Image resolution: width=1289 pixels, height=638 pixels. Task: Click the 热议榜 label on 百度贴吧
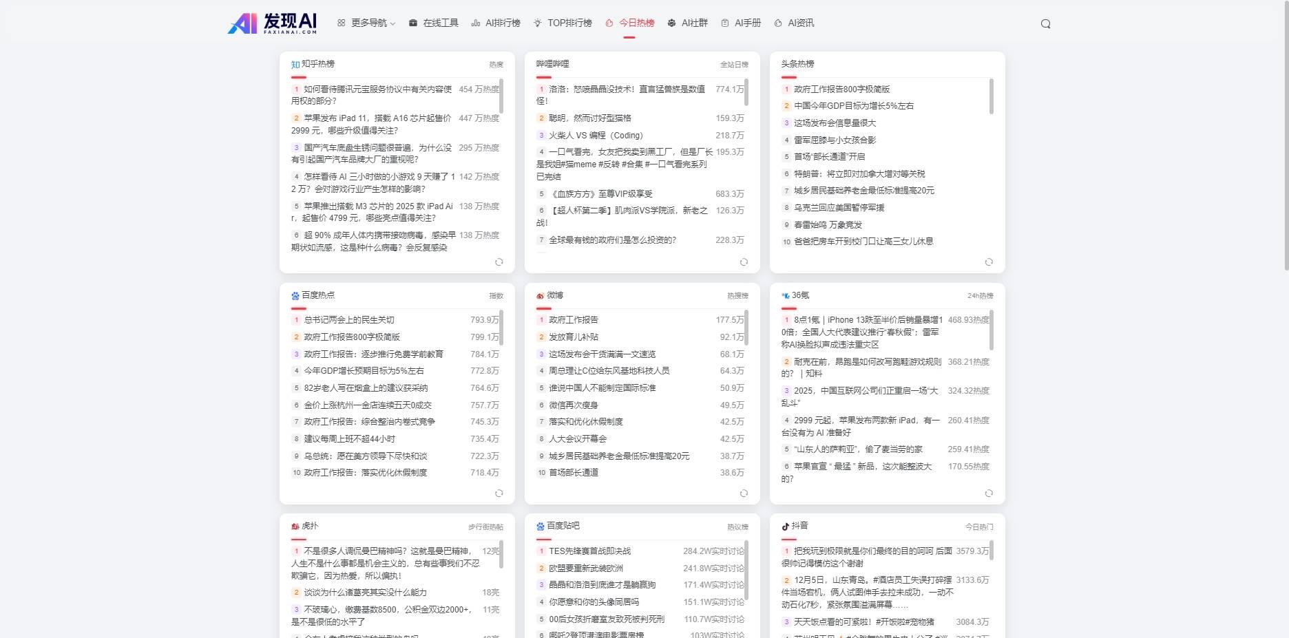click(x=737, y=527)
